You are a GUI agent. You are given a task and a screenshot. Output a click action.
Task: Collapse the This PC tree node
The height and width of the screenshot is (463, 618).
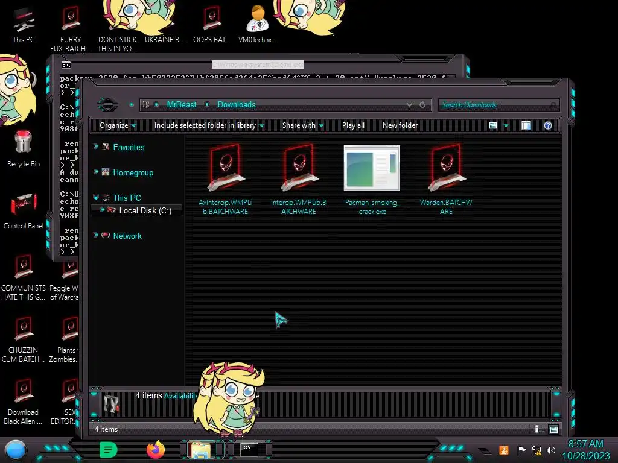pyautogui.click(x=96, y=197)
